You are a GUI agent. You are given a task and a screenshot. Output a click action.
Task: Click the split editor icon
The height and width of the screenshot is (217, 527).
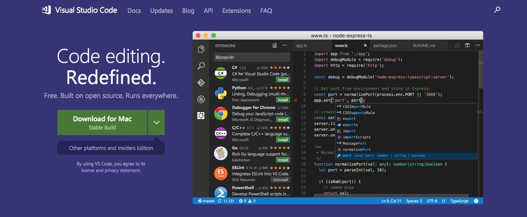point(467,45)
